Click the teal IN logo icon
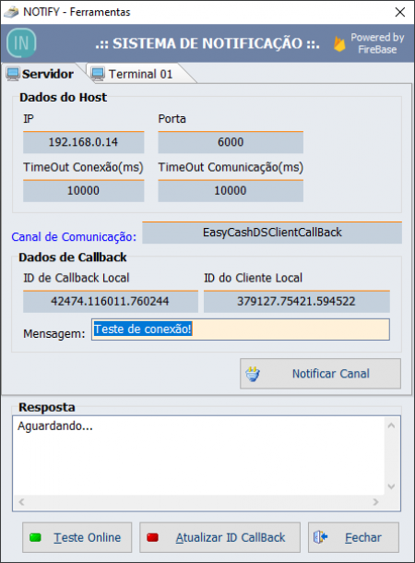Viewport: 415px width, 563px height. pos(21,43)
